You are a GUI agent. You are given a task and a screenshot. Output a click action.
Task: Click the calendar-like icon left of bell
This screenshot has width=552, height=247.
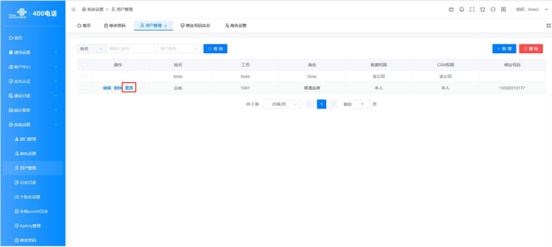pos(451,10)
